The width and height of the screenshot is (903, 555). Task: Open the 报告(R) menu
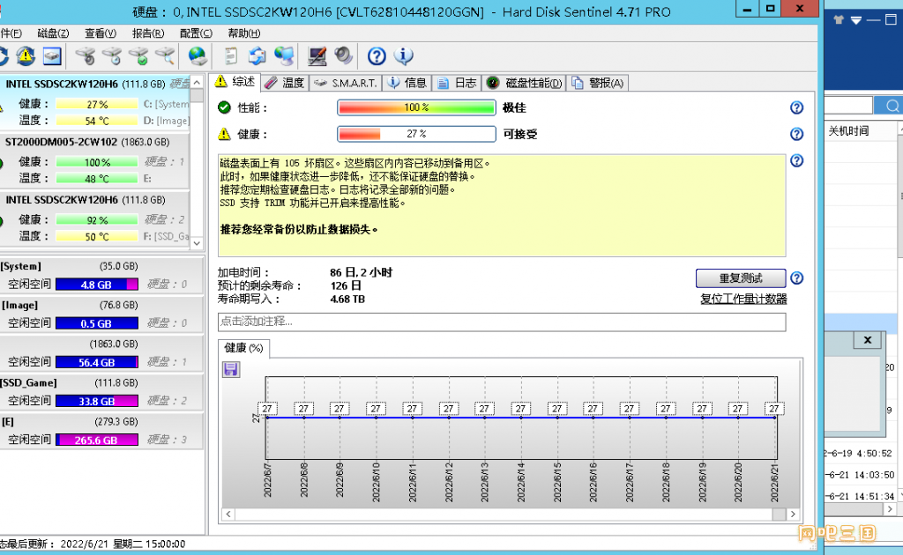(x=148, y=33)
